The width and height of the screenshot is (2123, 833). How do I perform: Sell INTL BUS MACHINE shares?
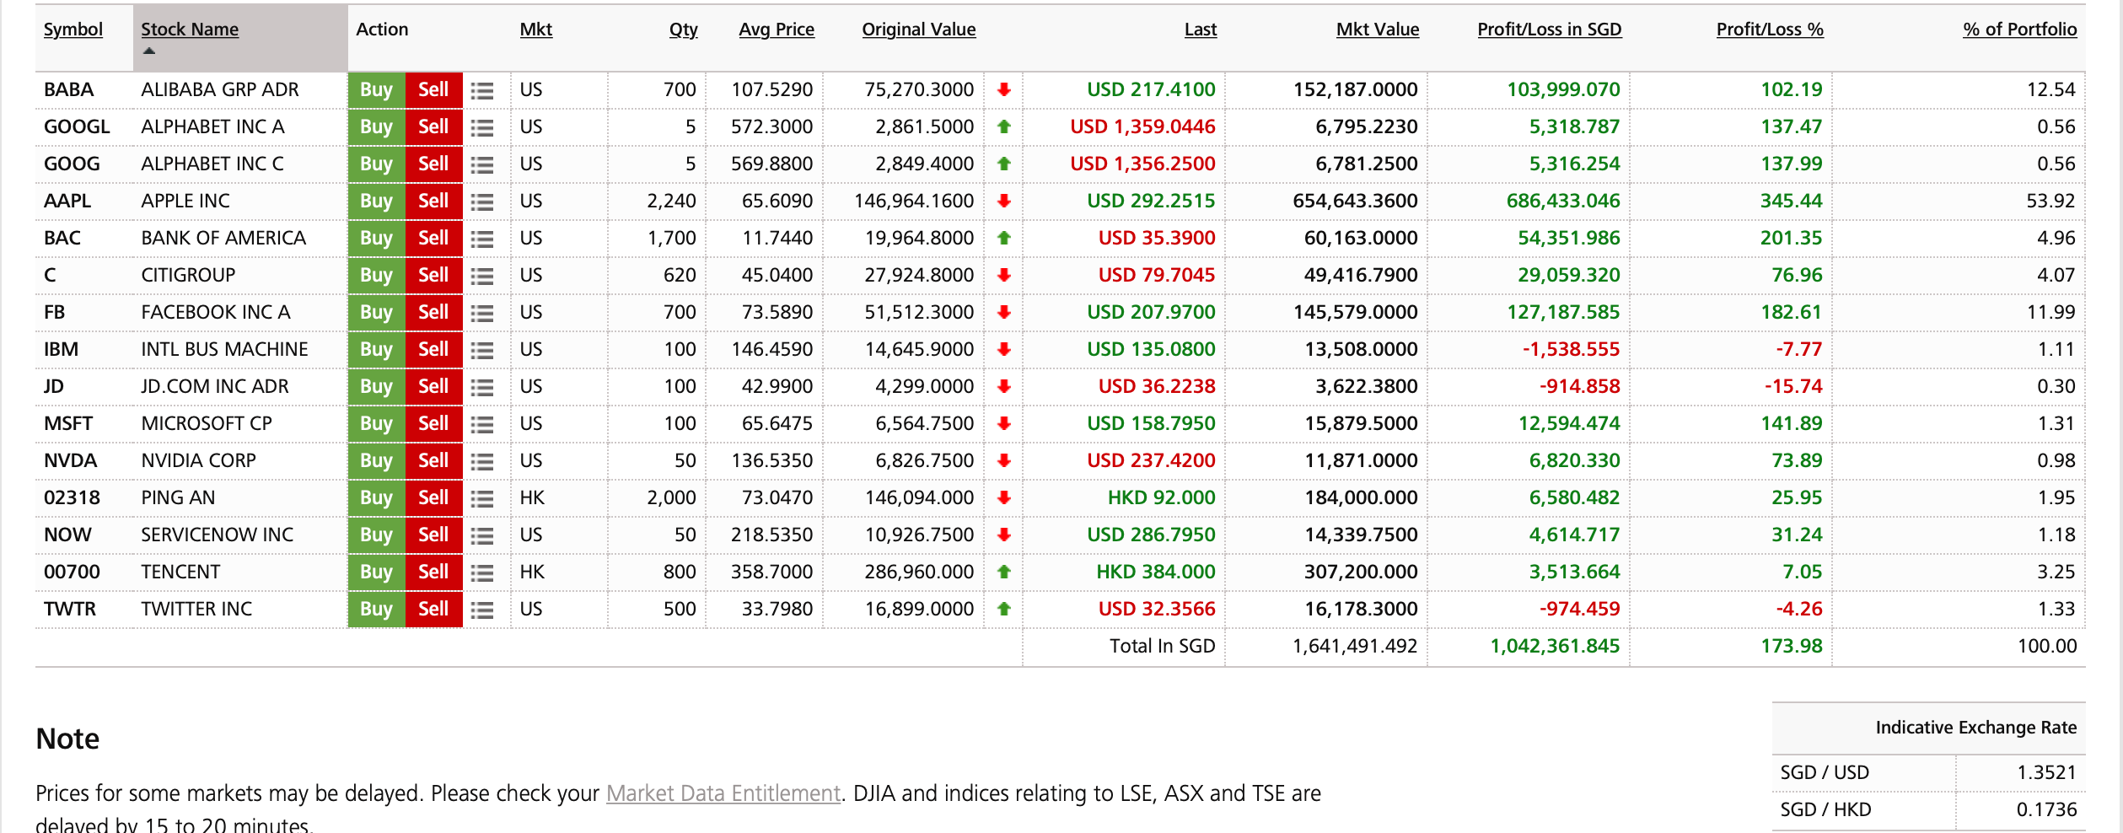pyautogui.click(x=433, y=350)
